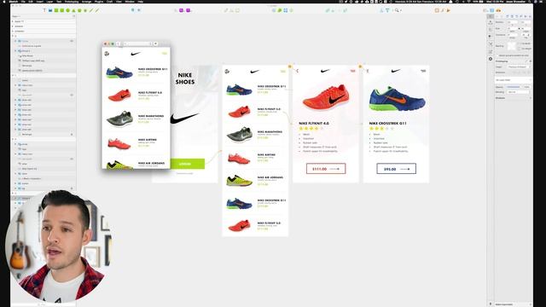The height and width of the screenshot is (307, 546).
Task: Click the second purple plugin toolbar icon
Action: [x=188, y=10]
